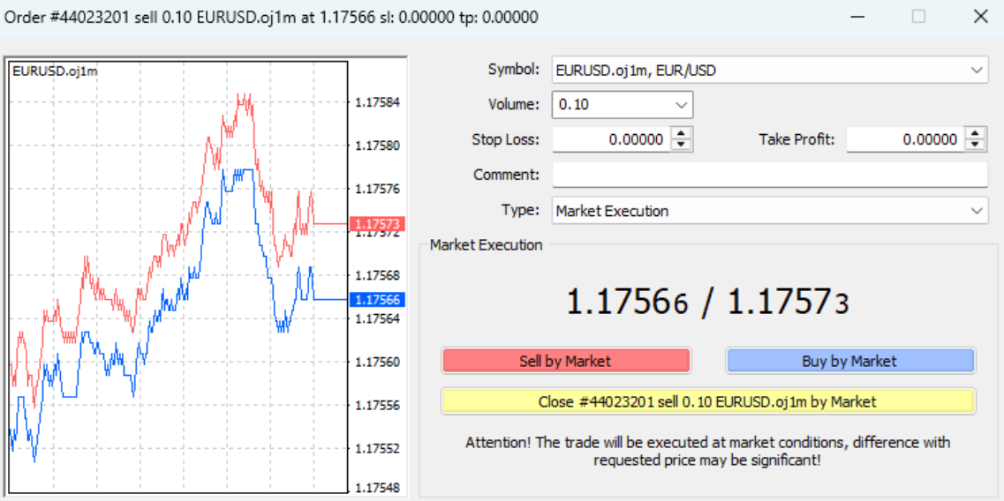Image resolution: width=1004 pixels, height=501 pixels.
Task: Click the Volume value 0.10 text
Action: [x=574, y=105]
